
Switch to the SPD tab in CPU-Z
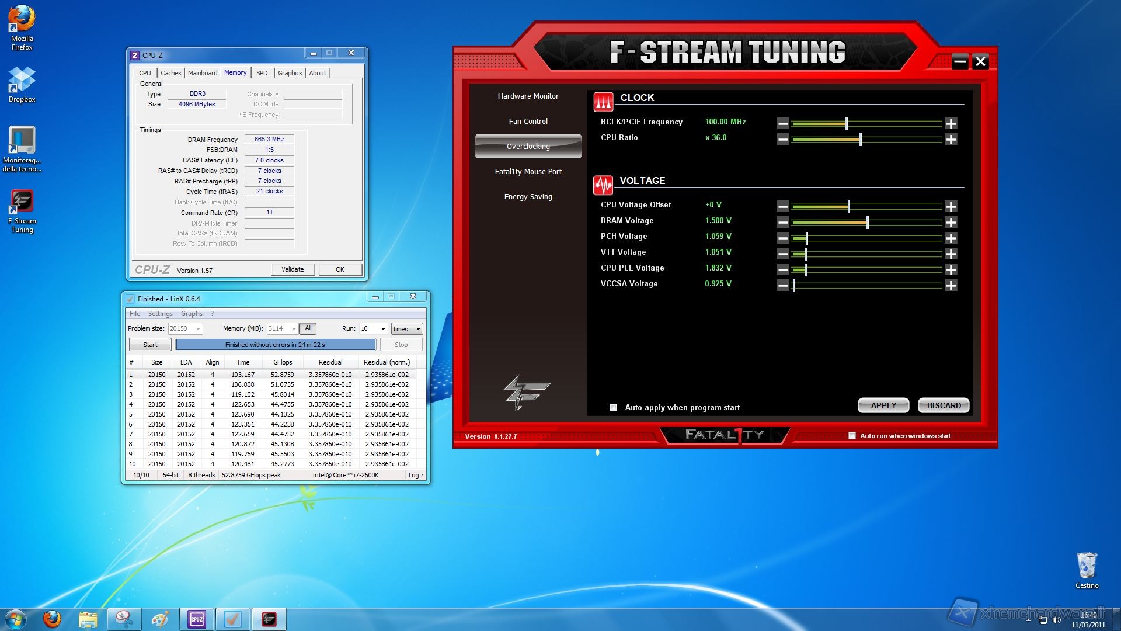point(262,73)
